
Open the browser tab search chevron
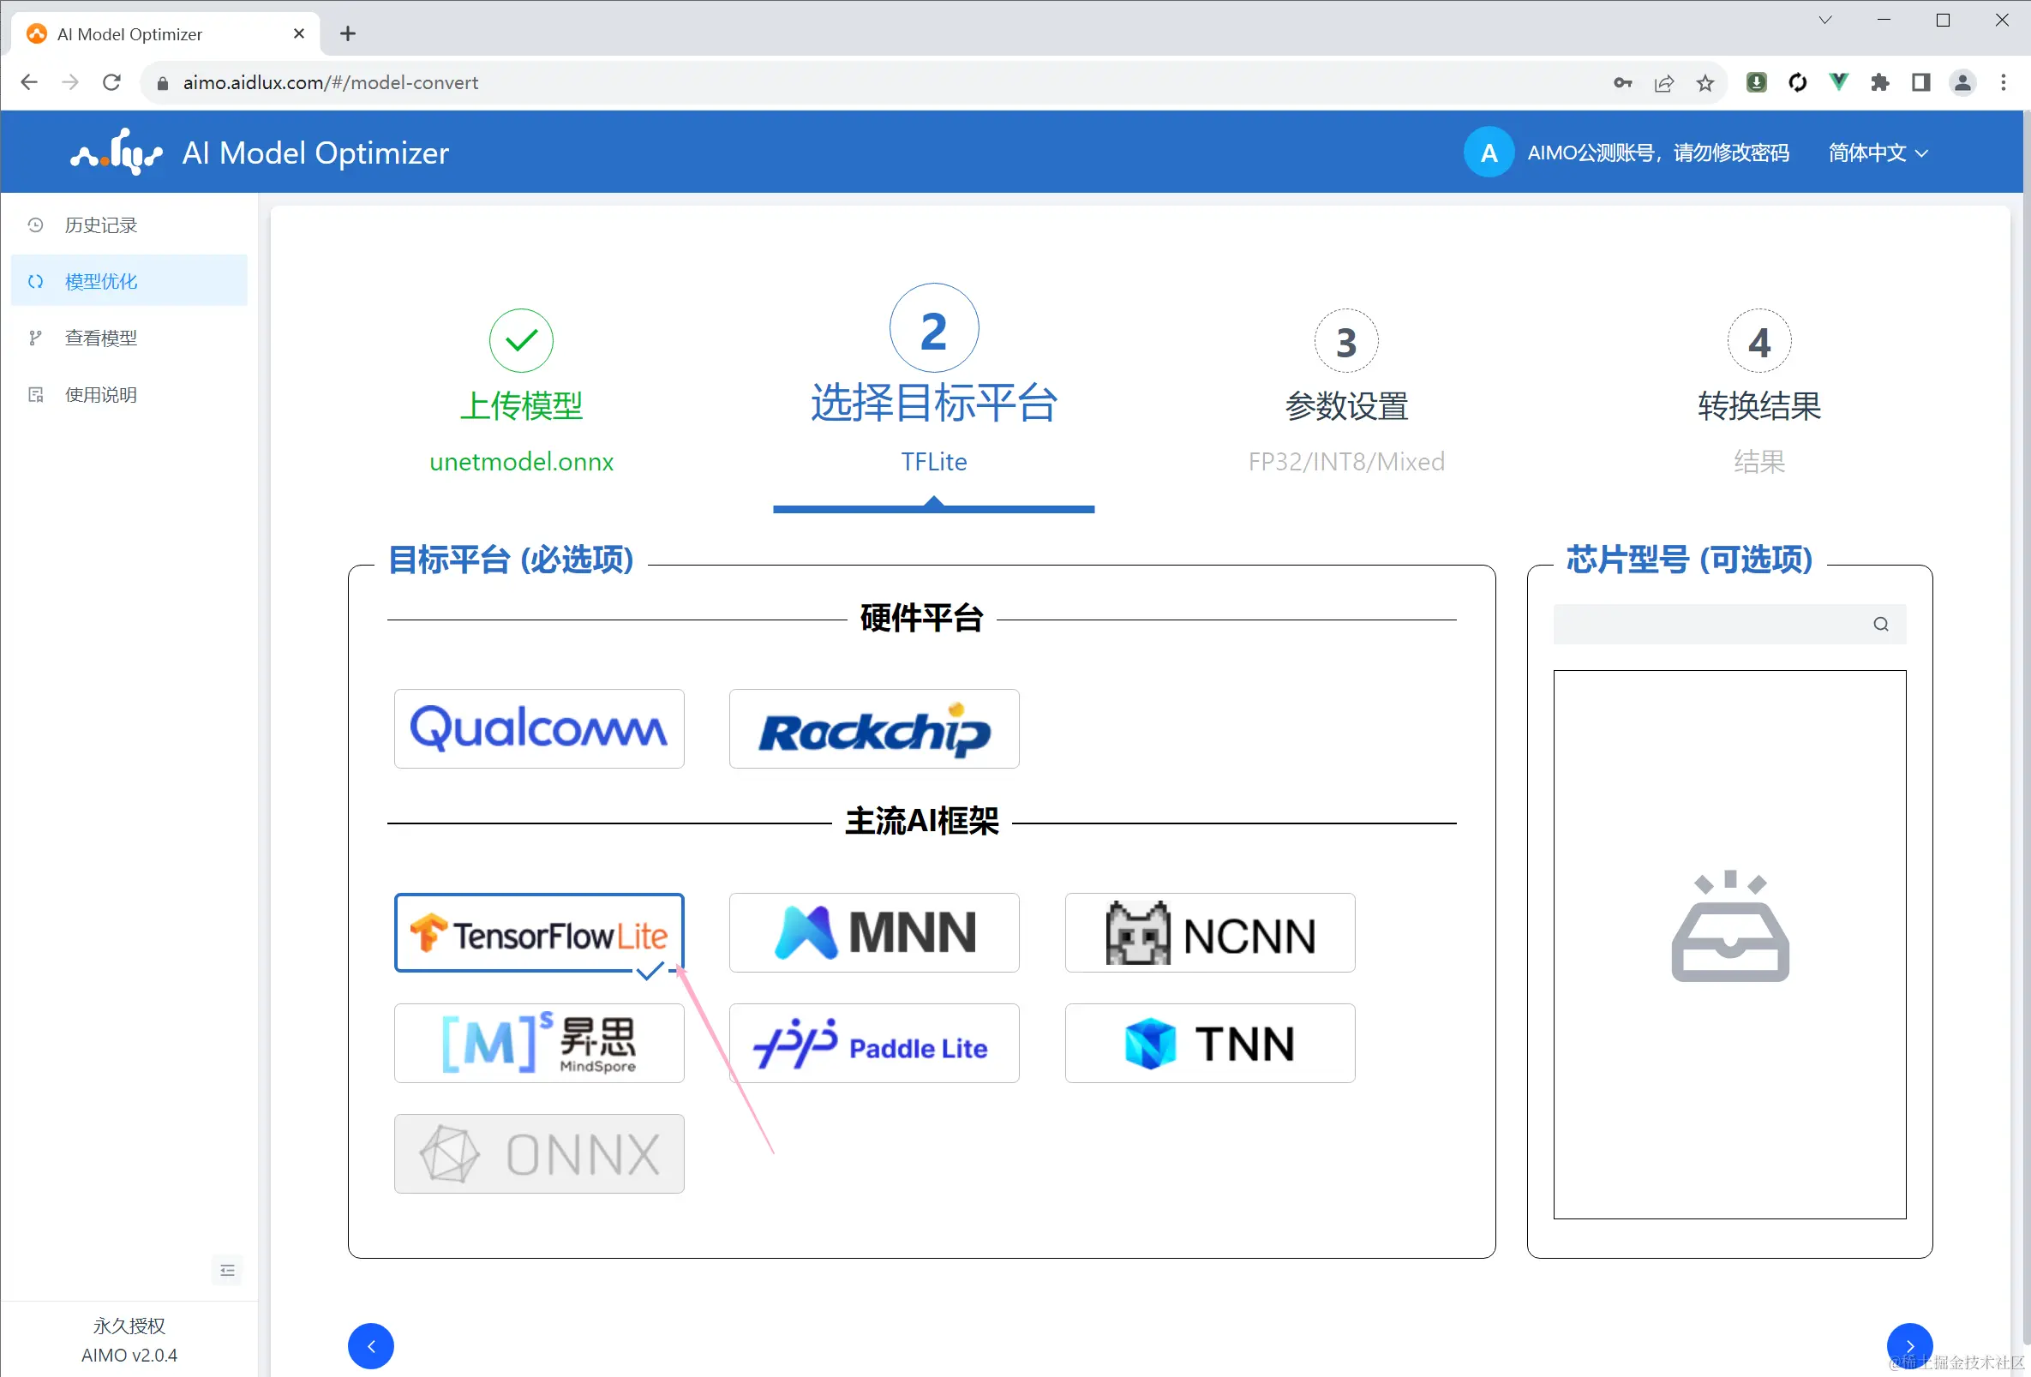click(x=1824, y=20)
